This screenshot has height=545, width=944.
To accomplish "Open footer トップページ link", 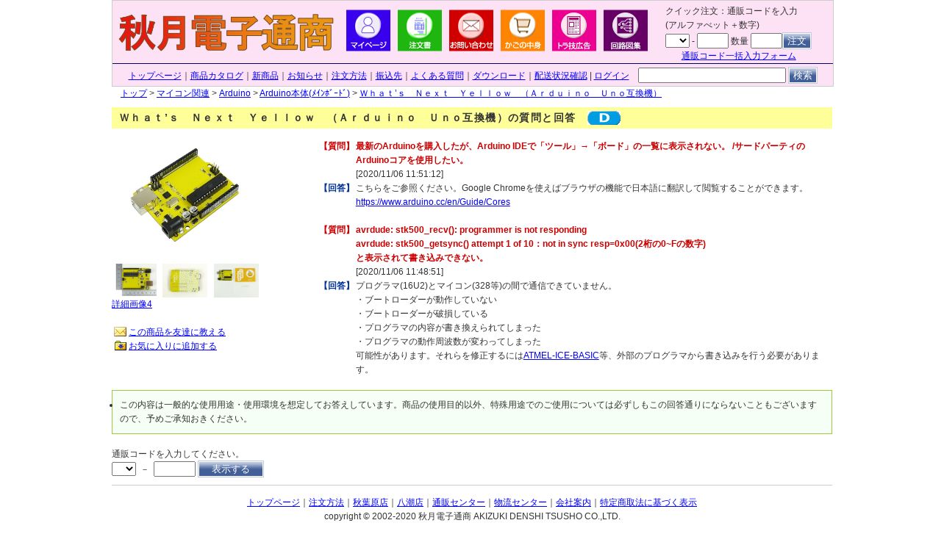I will [273, 502].
